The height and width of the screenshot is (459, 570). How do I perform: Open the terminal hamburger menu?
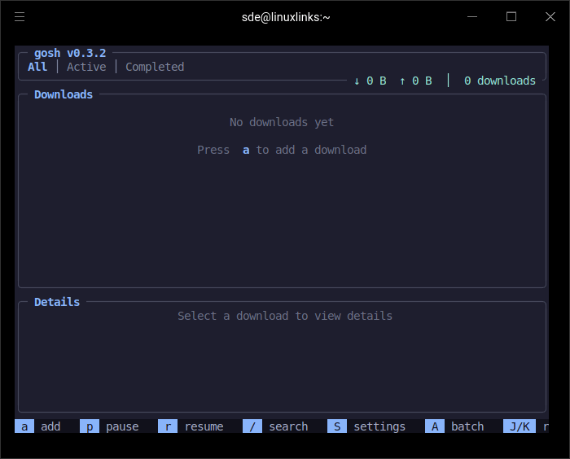pyautogui.click(x=20, y=16)
